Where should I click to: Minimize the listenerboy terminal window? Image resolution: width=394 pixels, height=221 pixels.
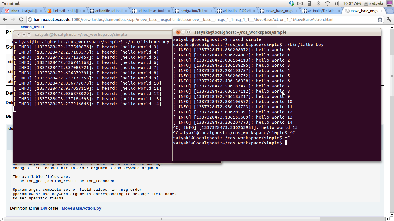[x=24, y=34]
